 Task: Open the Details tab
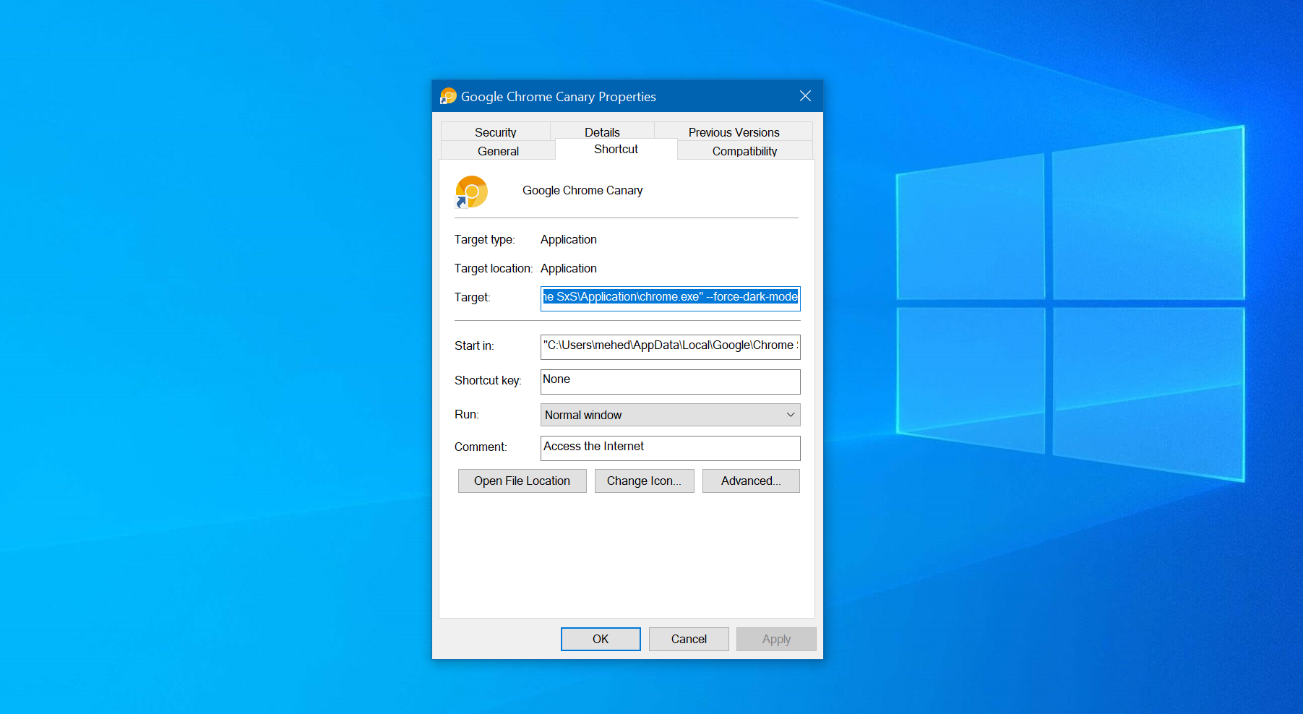(x=601, y=132)
